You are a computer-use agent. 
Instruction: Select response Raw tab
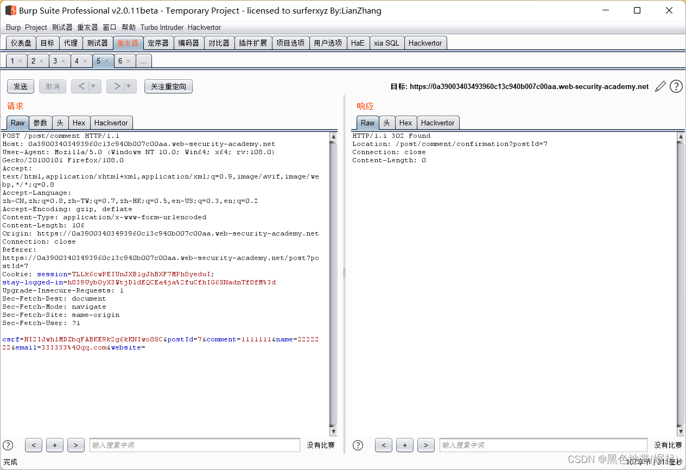(x=368, y=123)
